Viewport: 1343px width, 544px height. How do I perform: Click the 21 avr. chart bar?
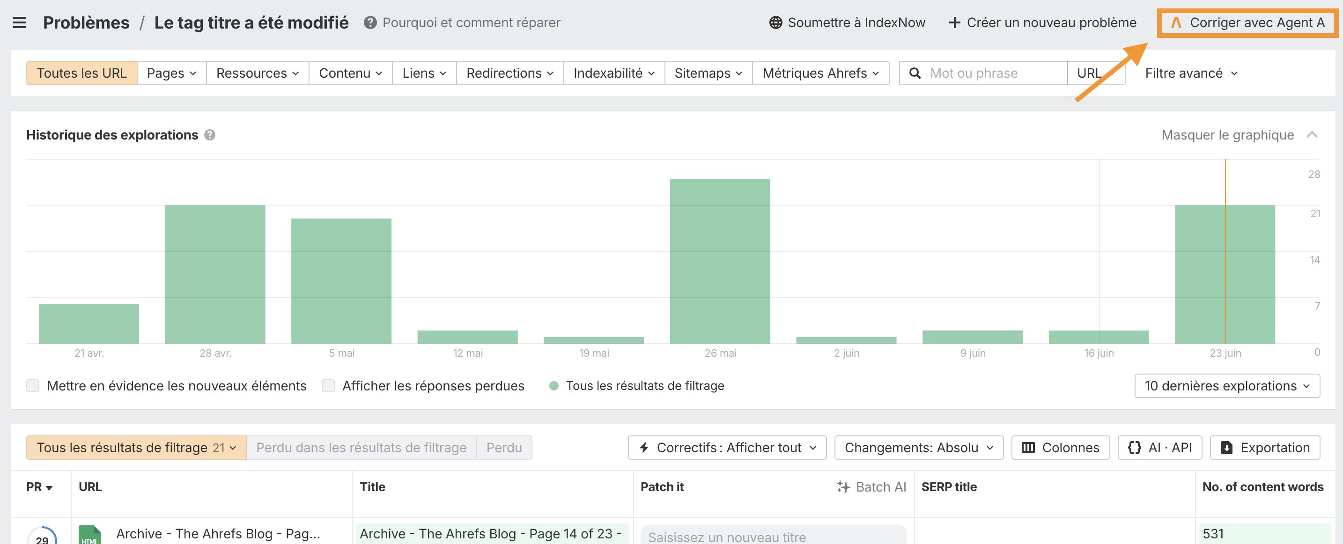point(89,323)
